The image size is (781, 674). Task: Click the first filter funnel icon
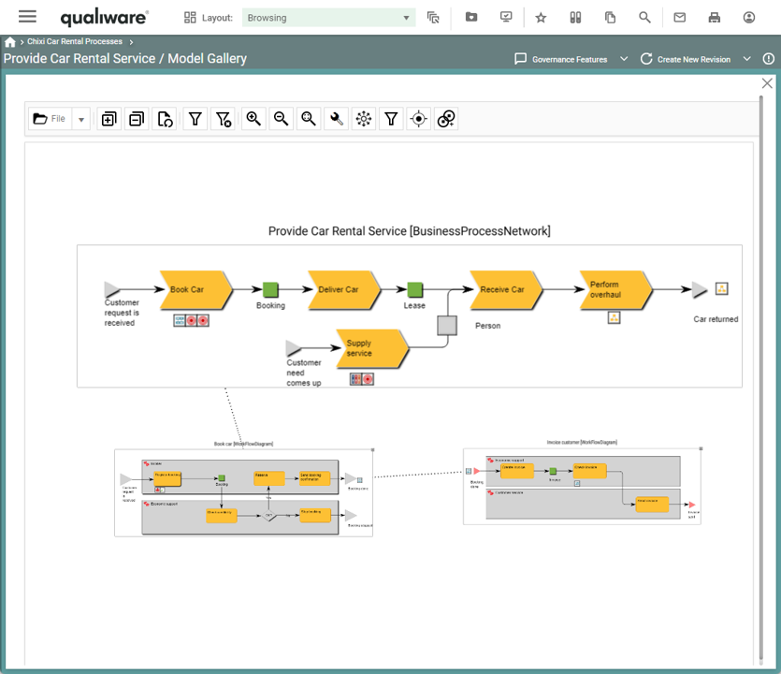(x=195, y=119)
